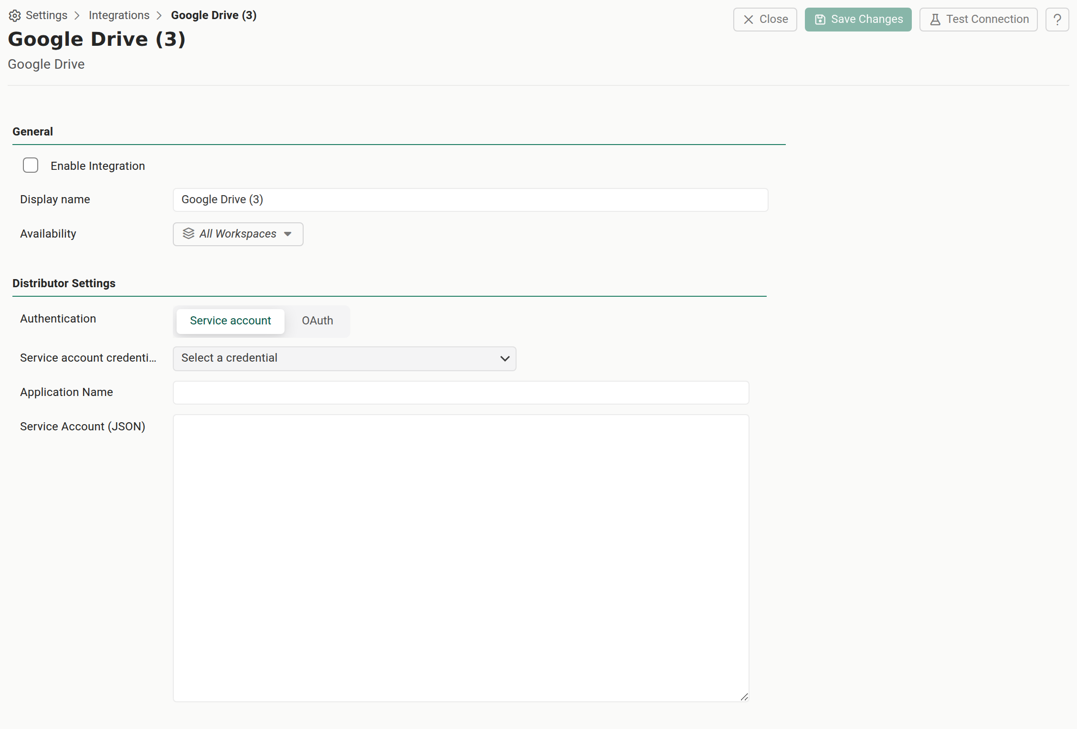
Task: Click inside the Service Account (JSON) textarea
Action: click(461, 558)
